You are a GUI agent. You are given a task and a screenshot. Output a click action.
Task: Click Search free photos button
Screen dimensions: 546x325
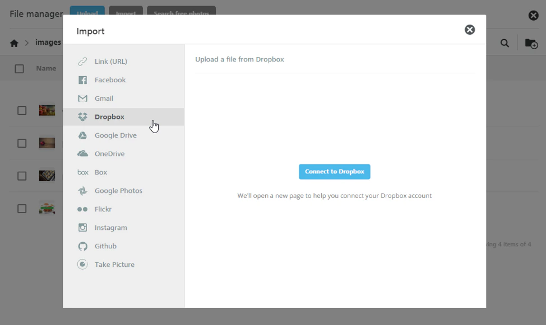[x=182, y=11]
